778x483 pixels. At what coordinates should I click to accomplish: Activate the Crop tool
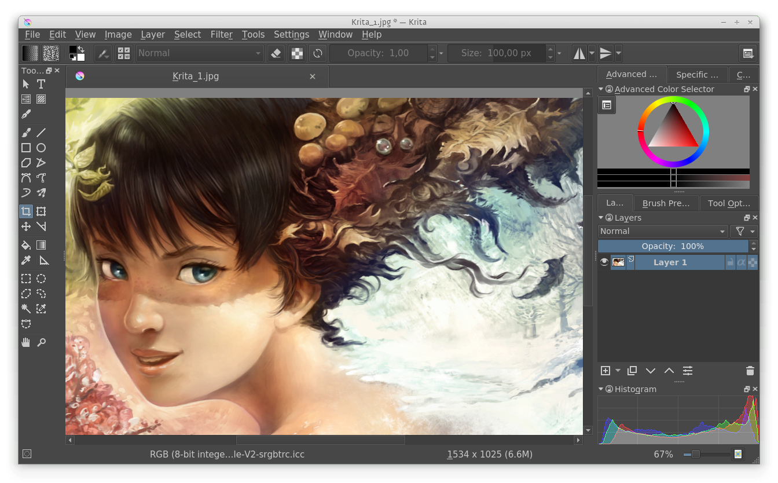[x=25, y=211]
